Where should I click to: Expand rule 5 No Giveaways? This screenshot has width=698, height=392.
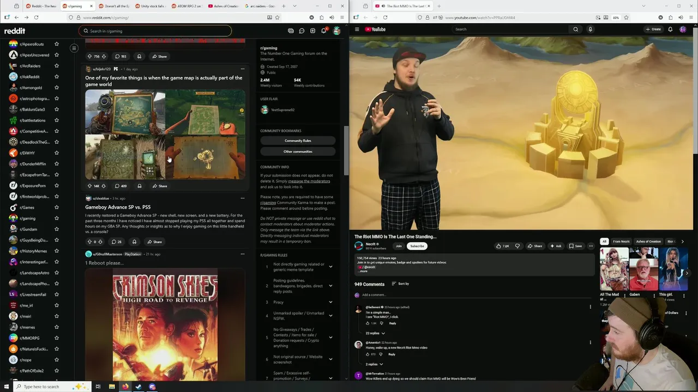point(330,338)
